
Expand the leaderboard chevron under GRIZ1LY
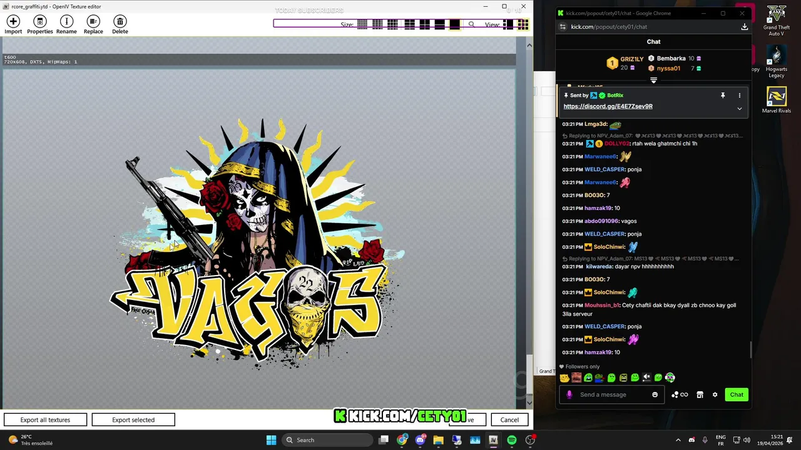(x=653, y=80)
